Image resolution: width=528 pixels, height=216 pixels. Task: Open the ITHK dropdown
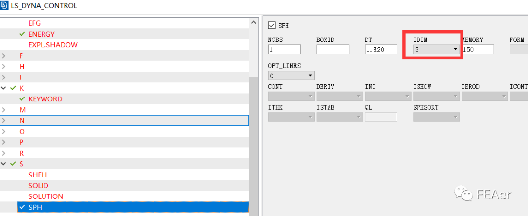click(291, 117)
